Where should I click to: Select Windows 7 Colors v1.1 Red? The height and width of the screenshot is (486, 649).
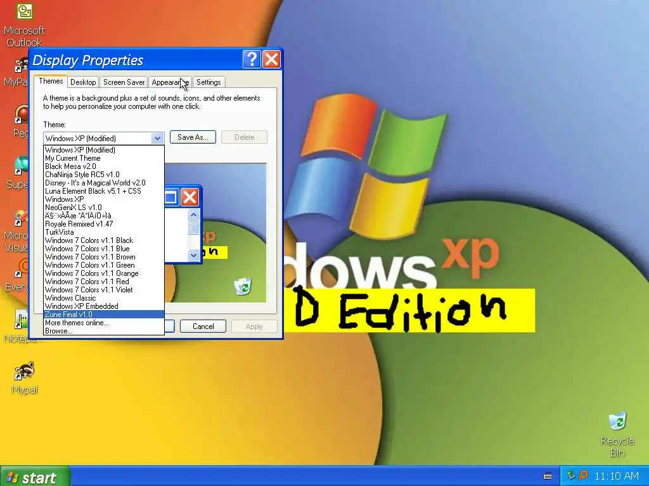[104, 282]
